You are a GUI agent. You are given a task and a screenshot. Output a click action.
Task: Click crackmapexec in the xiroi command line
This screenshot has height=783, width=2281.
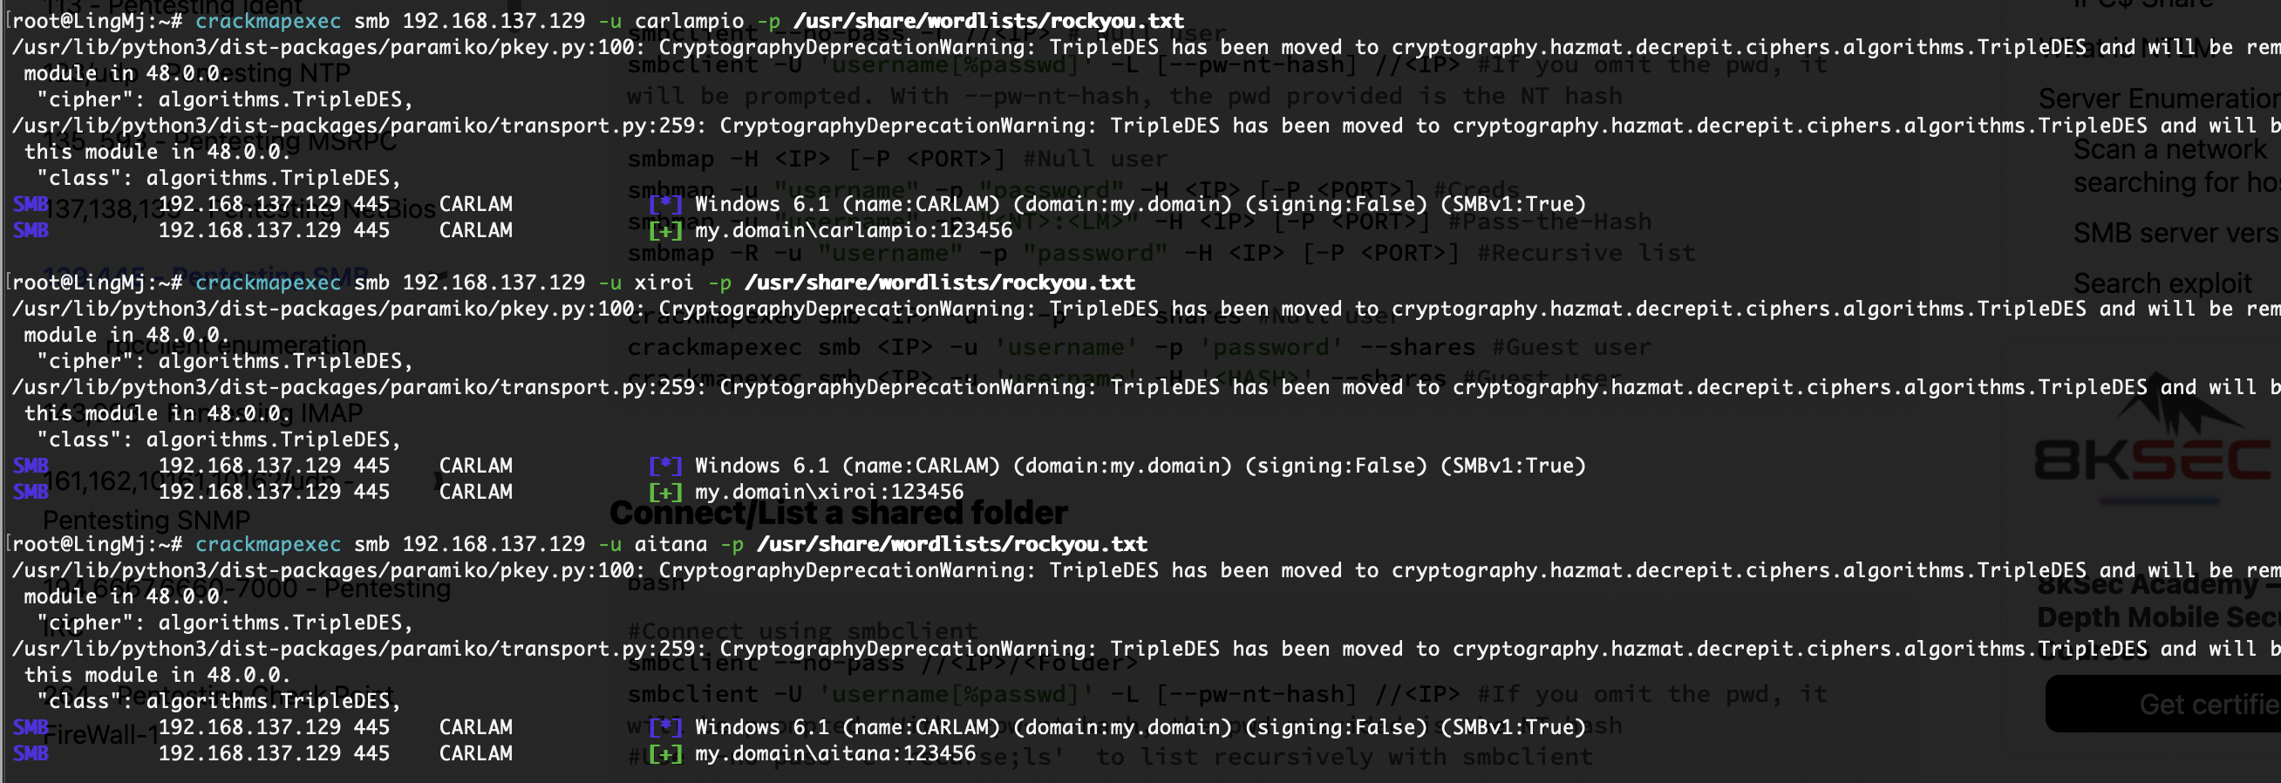click(268, 283)
